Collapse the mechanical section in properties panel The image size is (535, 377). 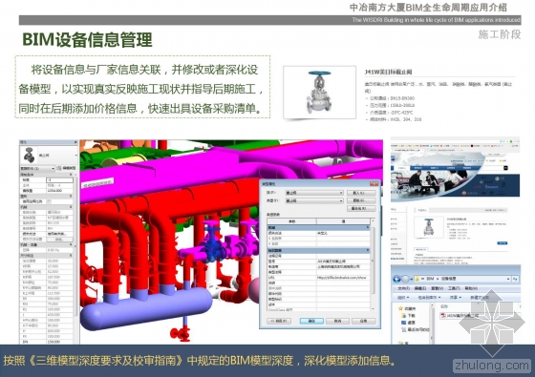[72, 207]
